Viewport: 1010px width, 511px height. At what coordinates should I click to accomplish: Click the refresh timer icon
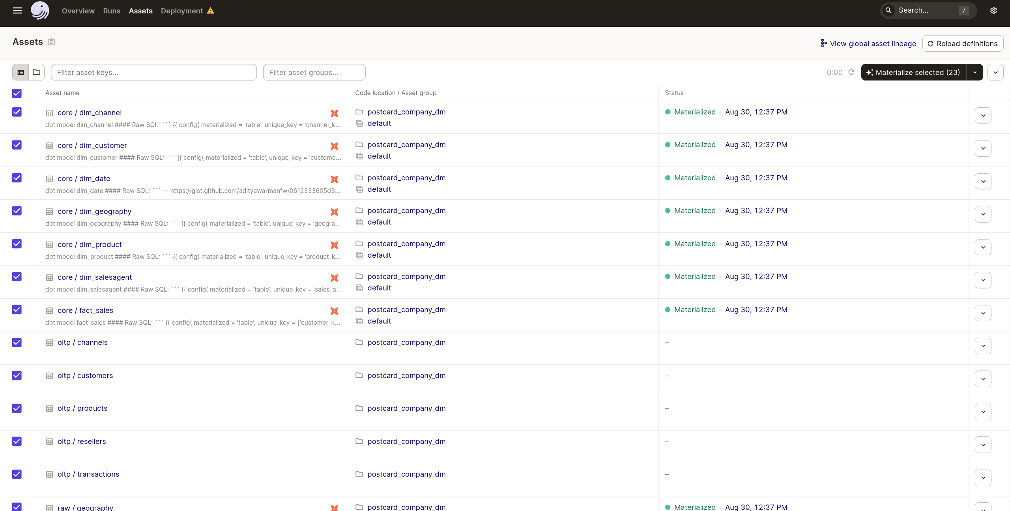[851, 72]
